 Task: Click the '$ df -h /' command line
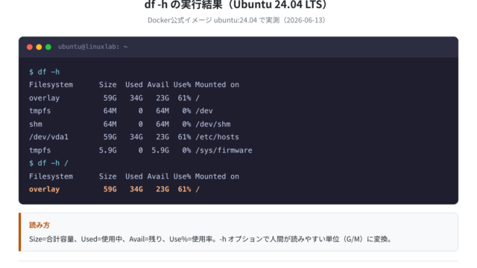[48, 163]
